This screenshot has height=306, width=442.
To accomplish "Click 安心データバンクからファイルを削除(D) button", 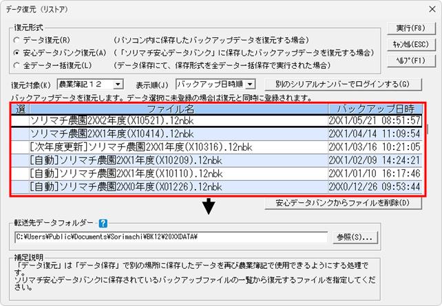I will 343,203.
